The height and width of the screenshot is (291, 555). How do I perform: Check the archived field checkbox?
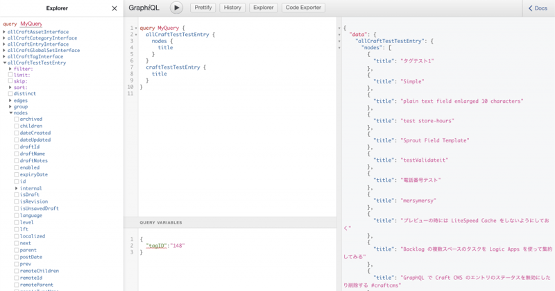(x=17, y=119)
